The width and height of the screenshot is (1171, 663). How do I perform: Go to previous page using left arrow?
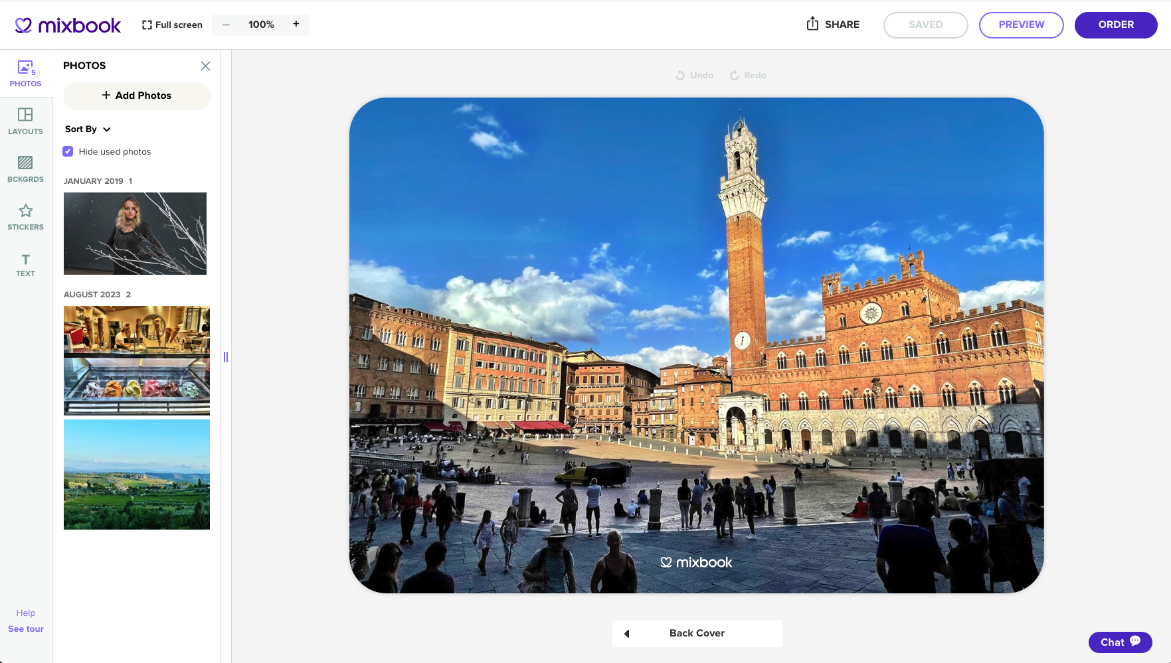626,634
